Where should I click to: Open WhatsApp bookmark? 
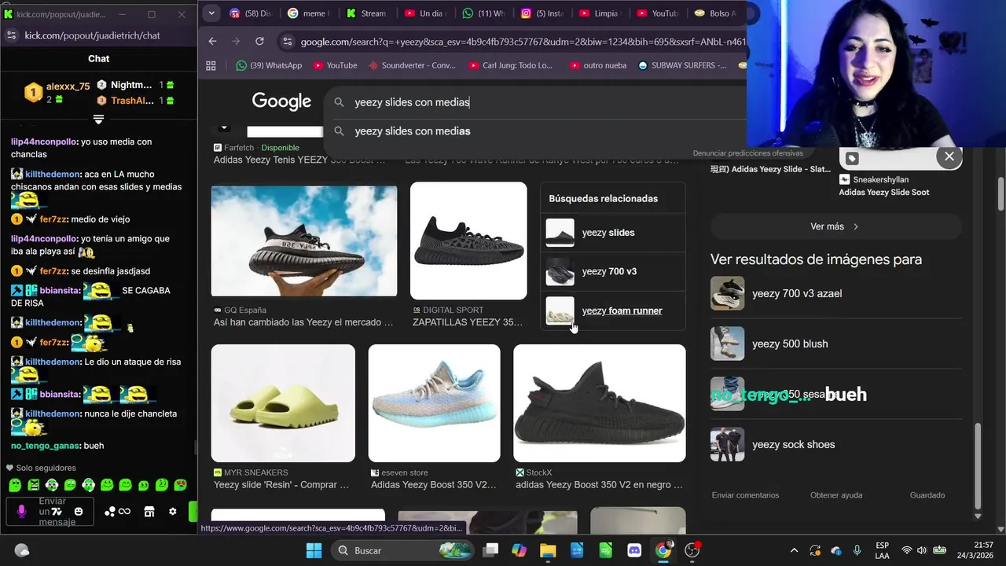[x=269, y=65]
